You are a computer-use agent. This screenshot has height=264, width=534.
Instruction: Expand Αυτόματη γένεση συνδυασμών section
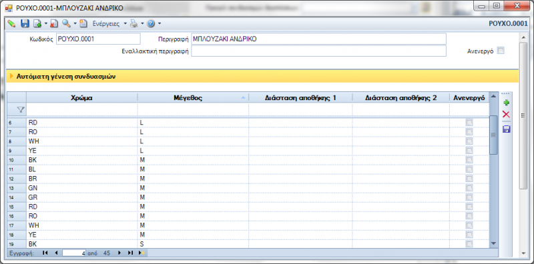click(x=11, y=77)
